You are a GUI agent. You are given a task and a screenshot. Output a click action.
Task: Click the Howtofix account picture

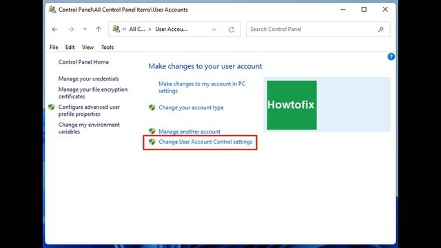click(x=291, y=105)
